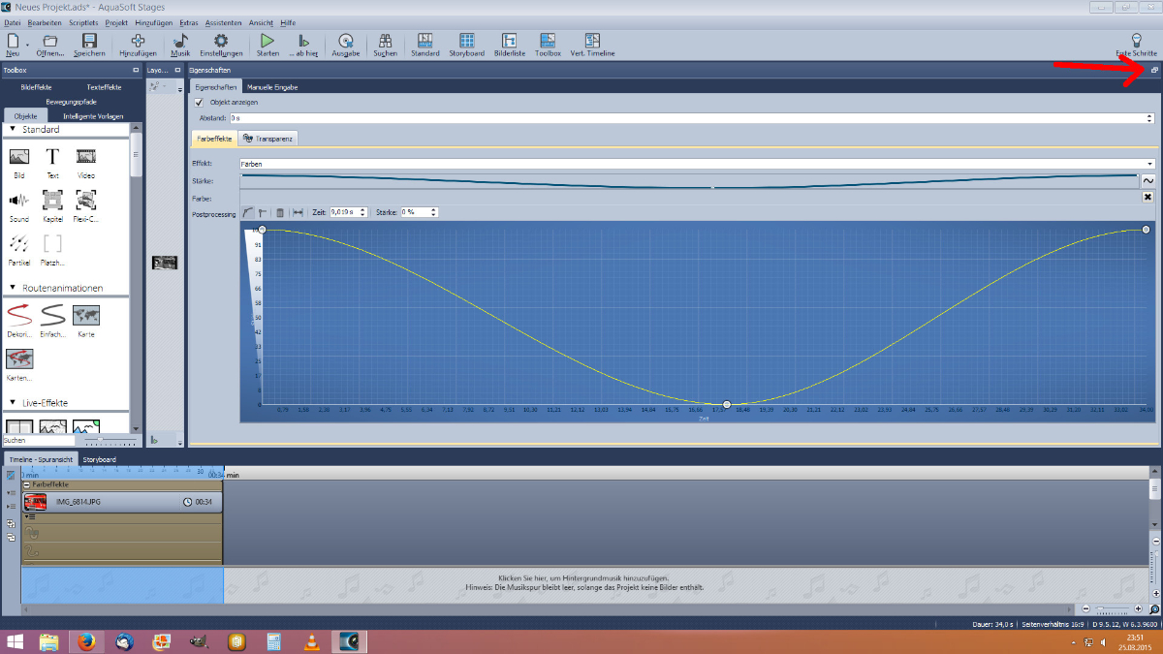Expand the Abstand dropdown field
The width and height of the screenshot is (1163, 654).
tap(1149, 117)
